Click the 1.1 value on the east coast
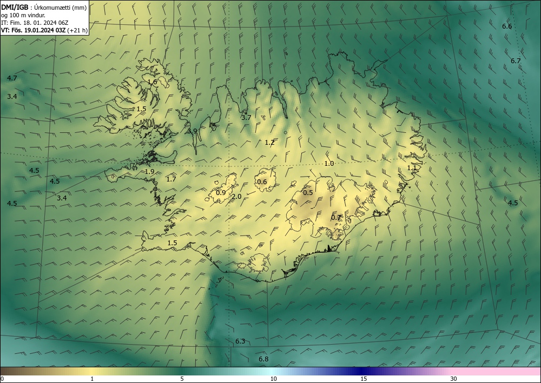The image size is (541, 383). [412, 168]
